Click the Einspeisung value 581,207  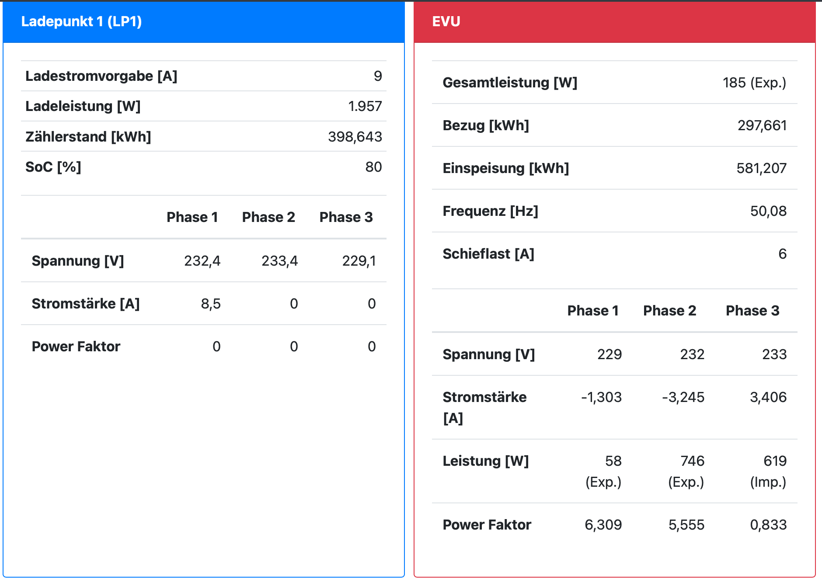pos(761,168)
